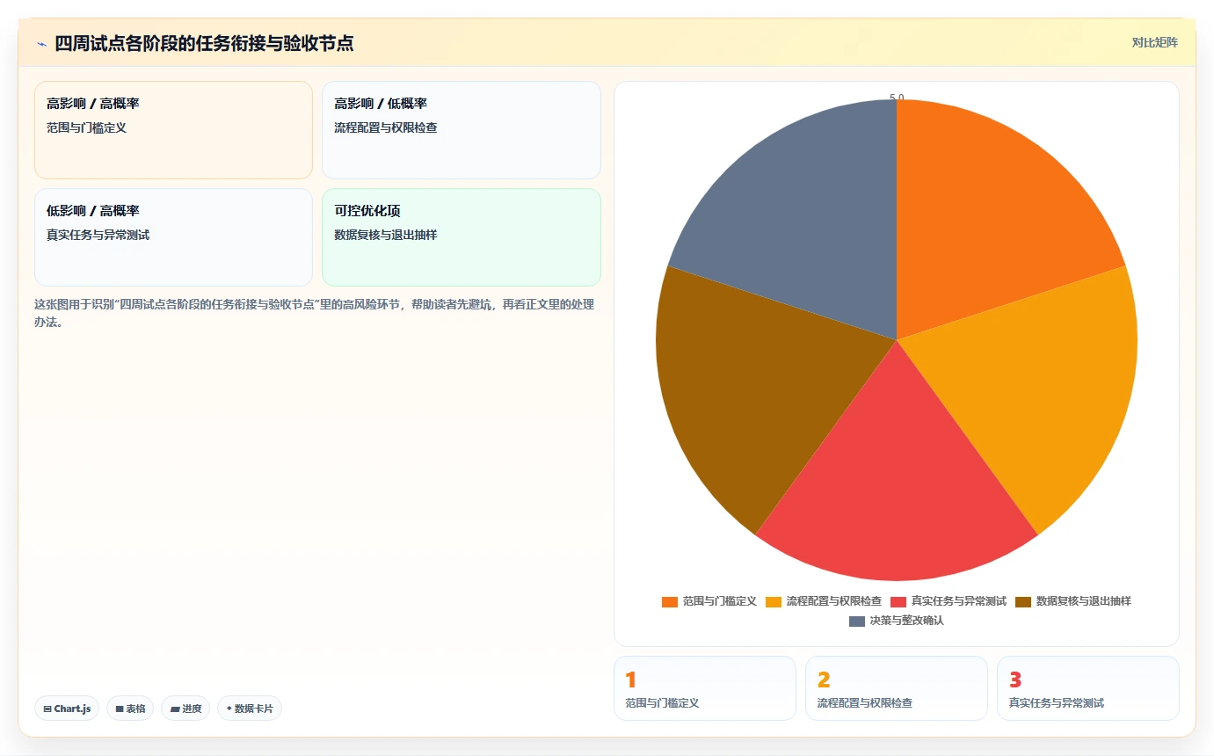Toggle 流程配置与权限检查 legend color swatch

click(774, 601)
